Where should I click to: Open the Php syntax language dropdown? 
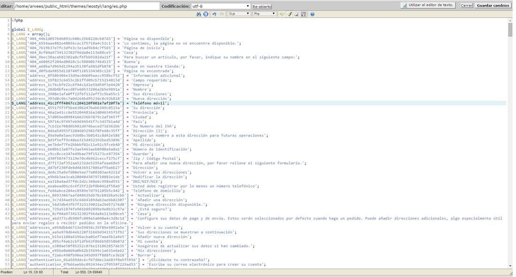tap(265, 14)
